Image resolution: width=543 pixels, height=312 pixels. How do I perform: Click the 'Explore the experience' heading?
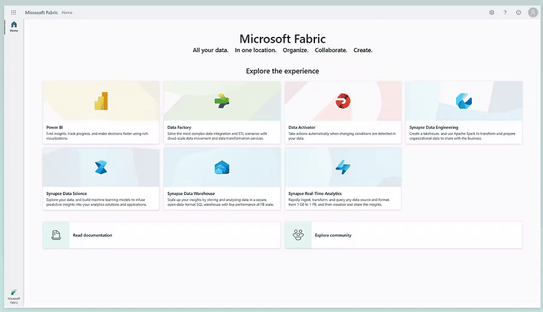pyautogui.click(x=283, y=71)
